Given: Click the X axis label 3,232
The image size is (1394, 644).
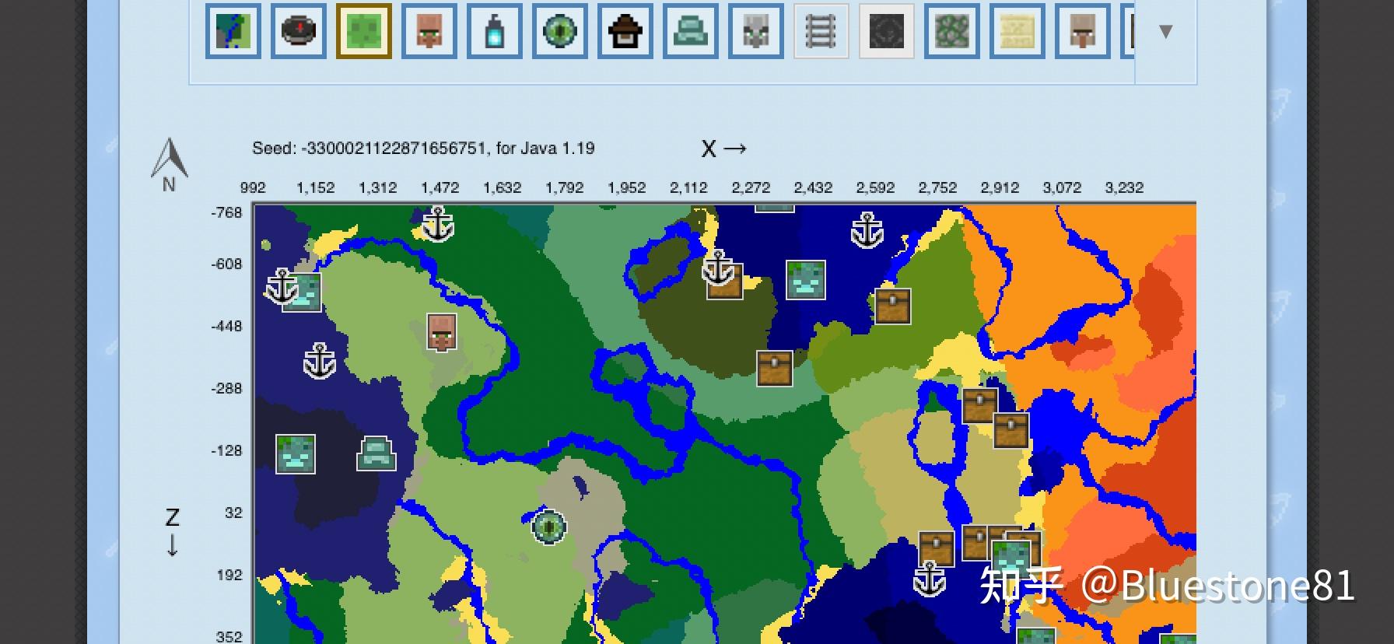Looking at the screenshot, I should tap(1125, 187).
